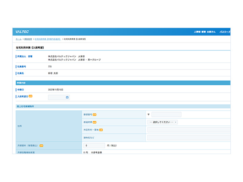Click the 郵便番号 postal code field

(166, 114)
